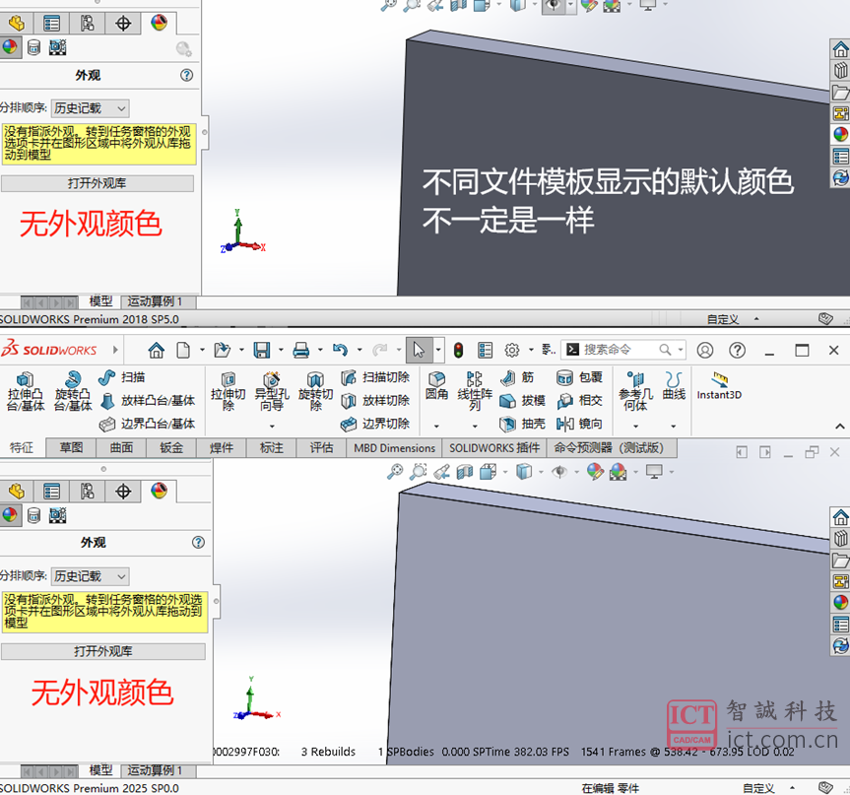The height and width of the screenshot is (795, 850).
Task: Collapse the ribbon with the chevron
Action: pos(840,427)
